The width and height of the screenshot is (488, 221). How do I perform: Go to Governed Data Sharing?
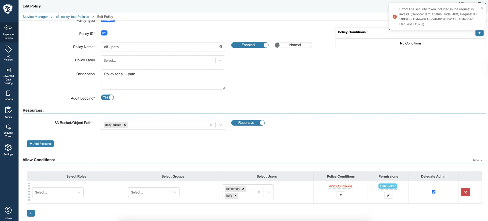click(x=8, y=75)
